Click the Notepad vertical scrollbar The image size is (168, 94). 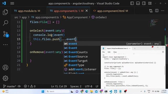point(165,70)
